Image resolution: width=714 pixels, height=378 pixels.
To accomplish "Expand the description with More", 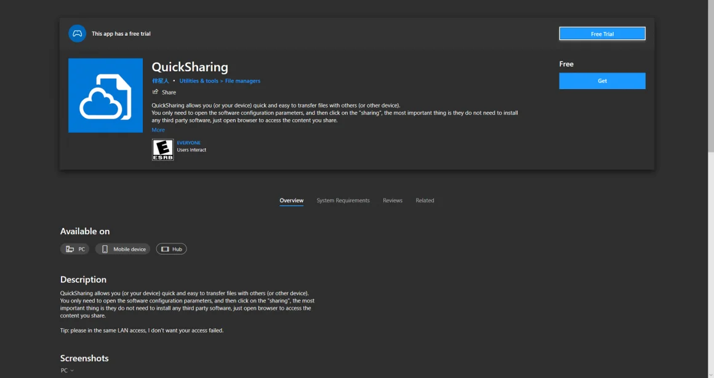I will click(x=158, y=130).
